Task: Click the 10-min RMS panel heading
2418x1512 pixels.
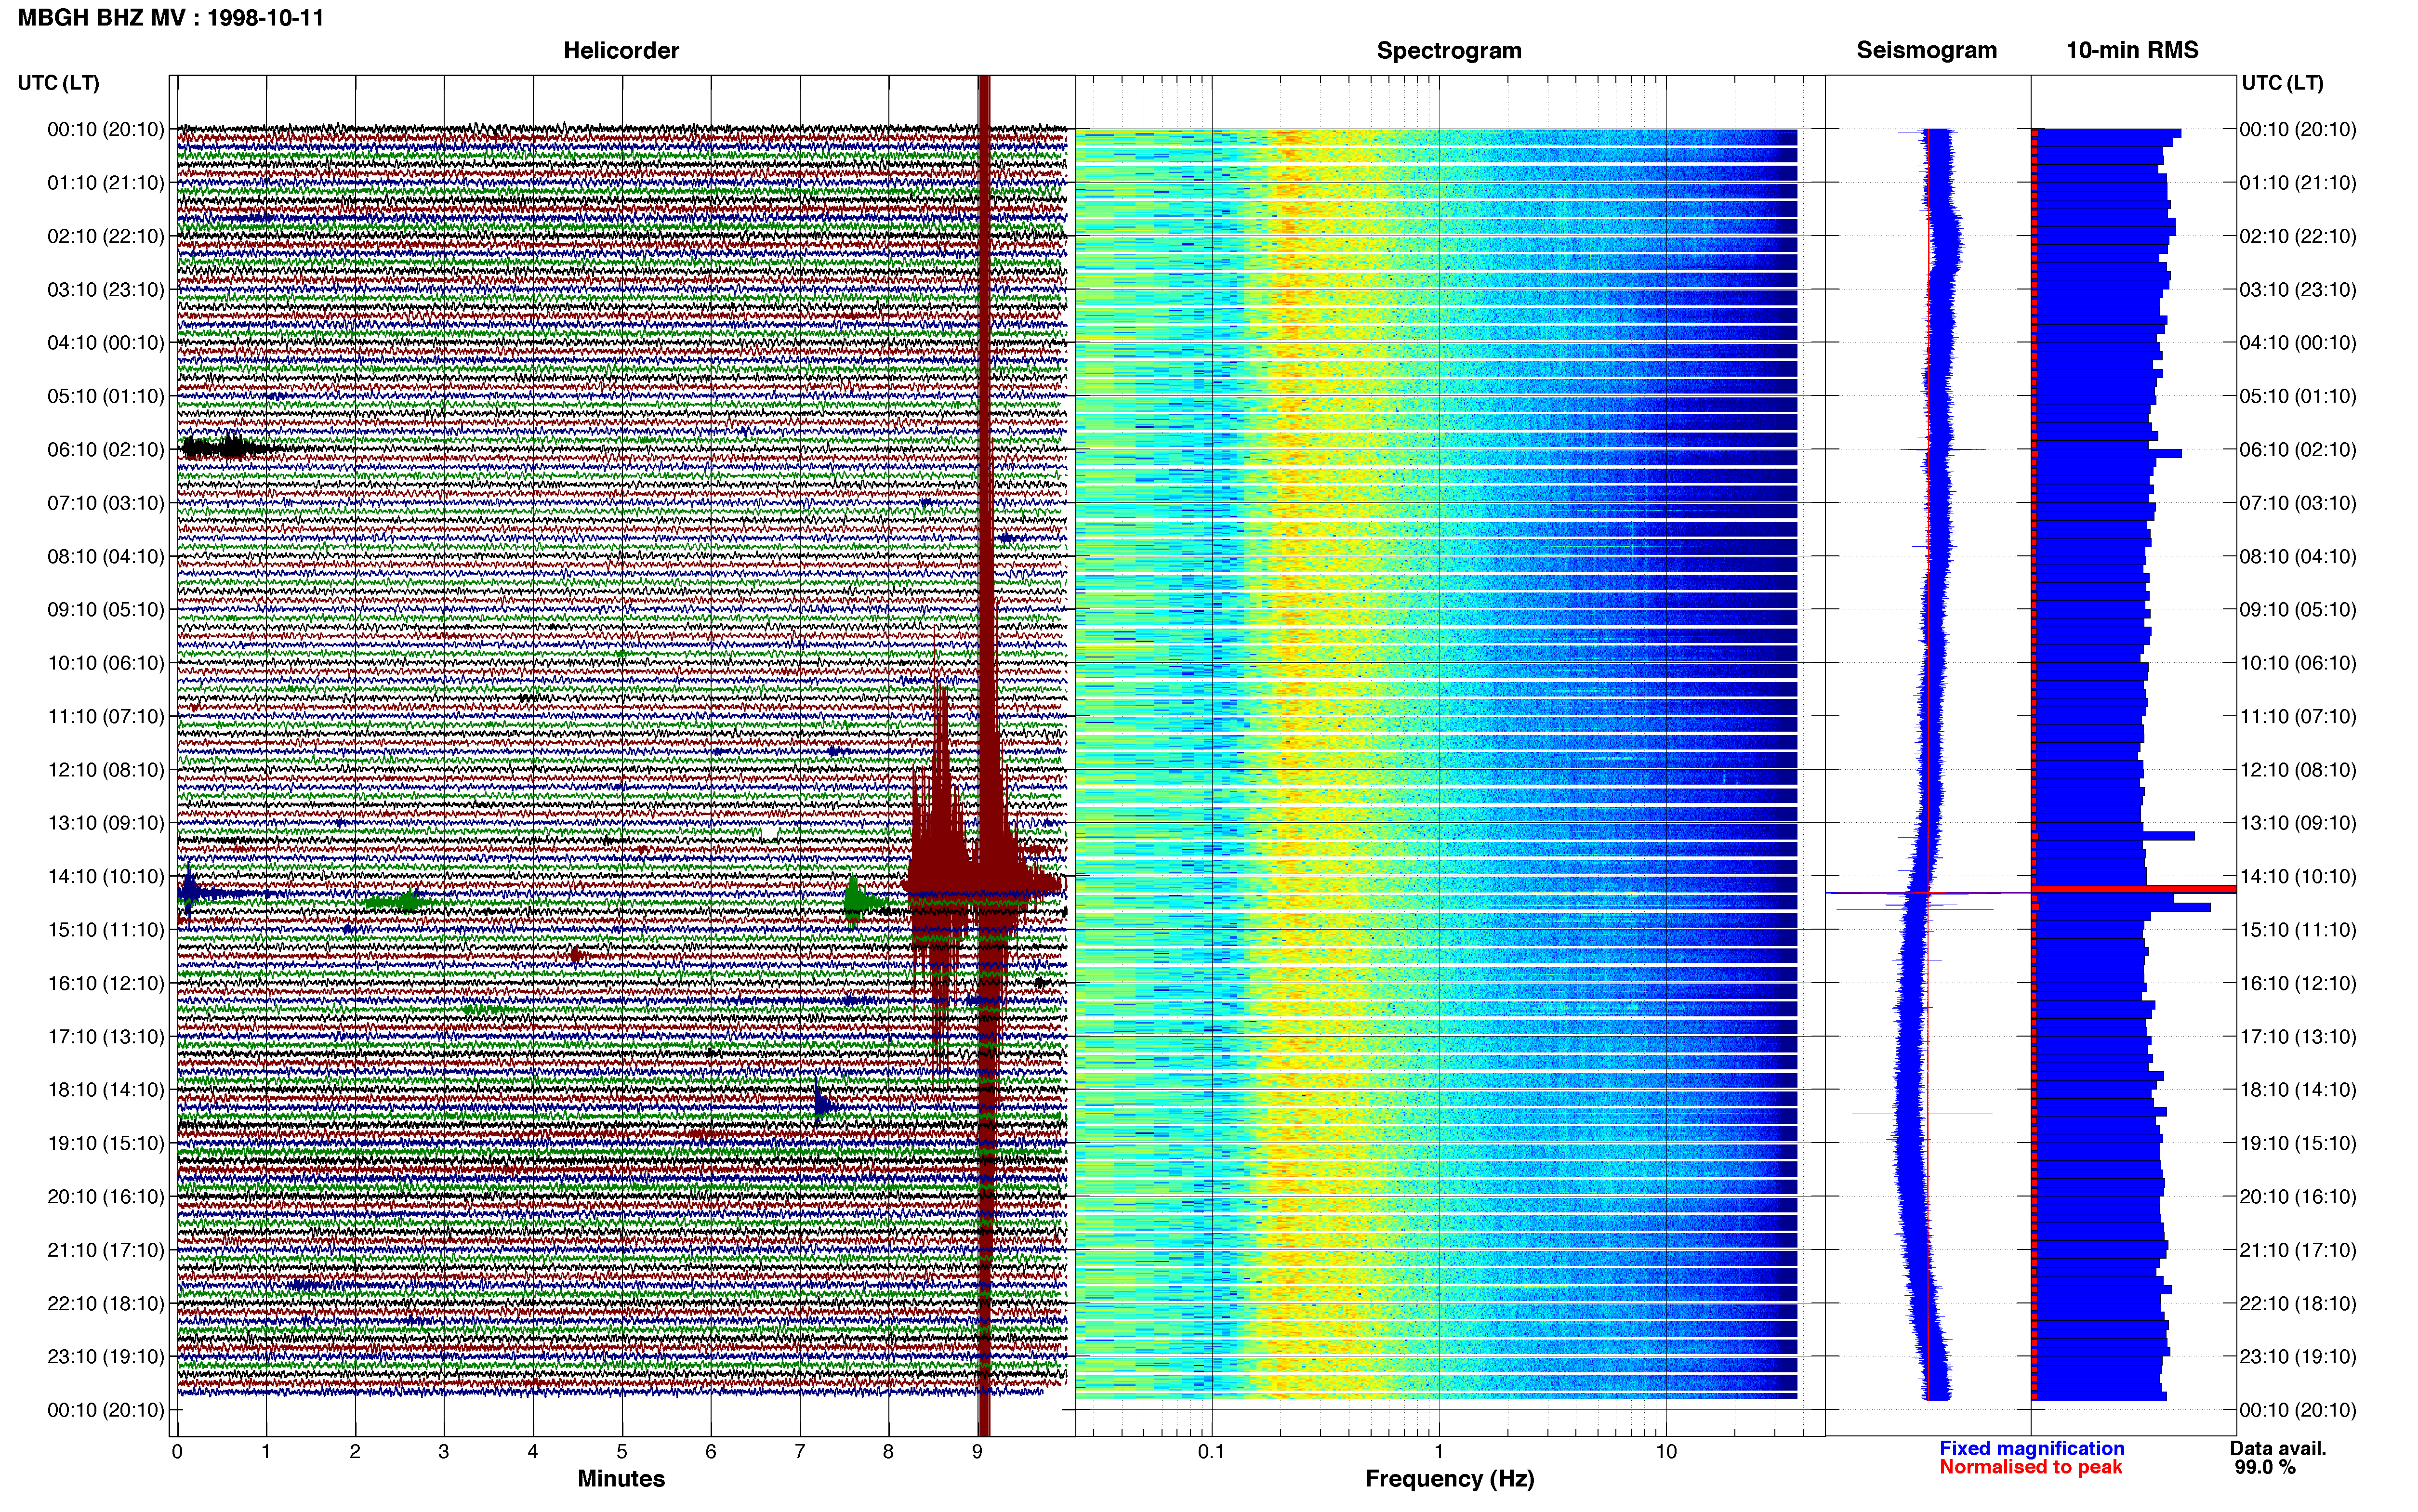Action: tap(2132, 50)
